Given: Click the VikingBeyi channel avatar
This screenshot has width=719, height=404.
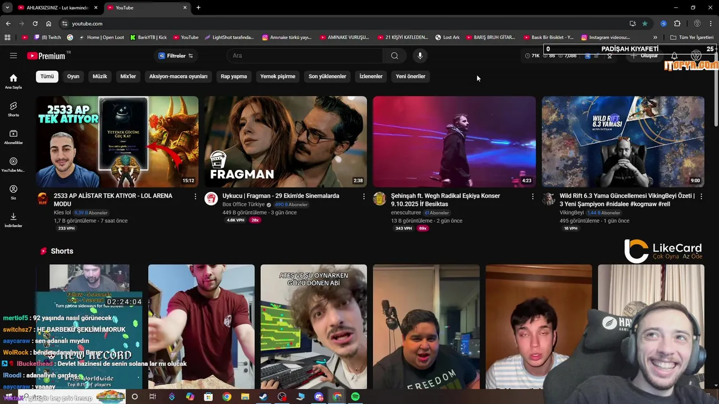Looking at the screenshot, I should click(x=548, y=199).
